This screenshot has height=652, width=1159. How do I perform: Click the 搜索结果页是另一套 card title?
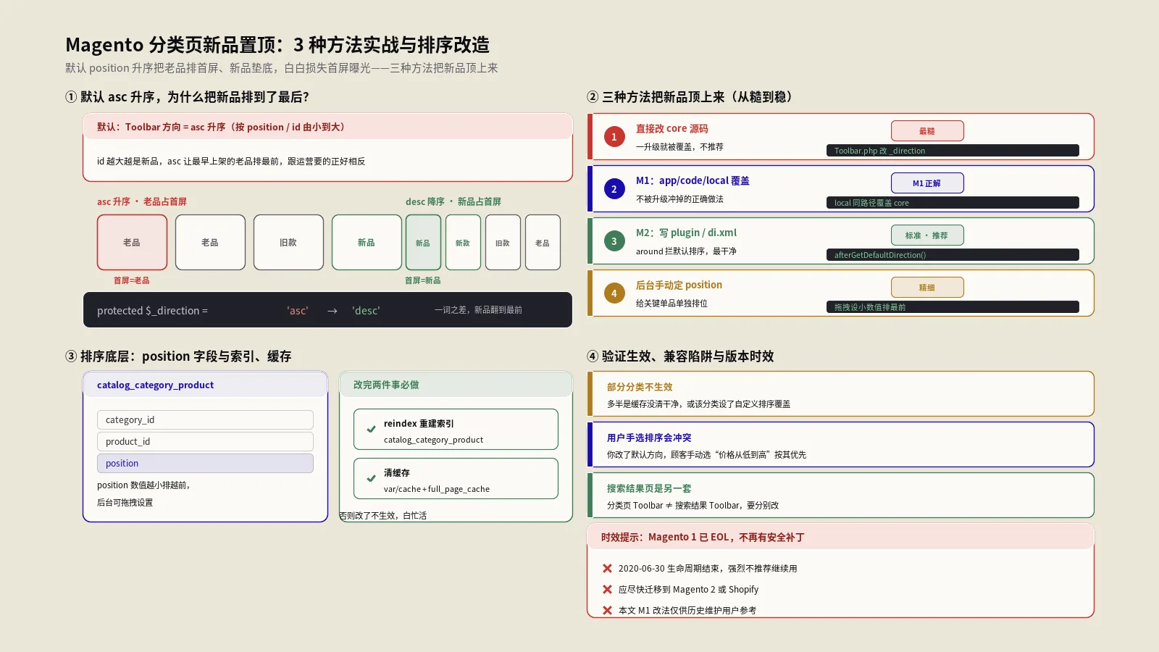[x=649, y=488]
